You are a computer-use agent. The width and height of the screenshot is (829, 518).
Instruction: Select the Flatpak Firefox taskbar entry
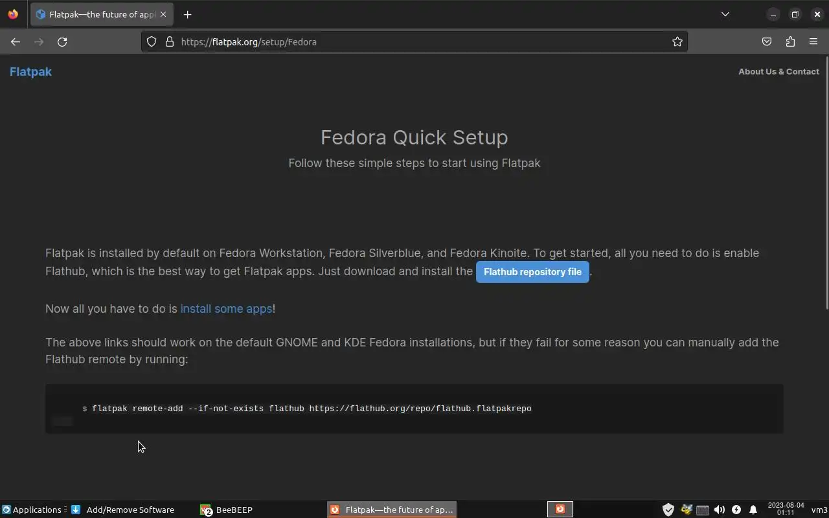pyautogui.click(x=391, y=510)
